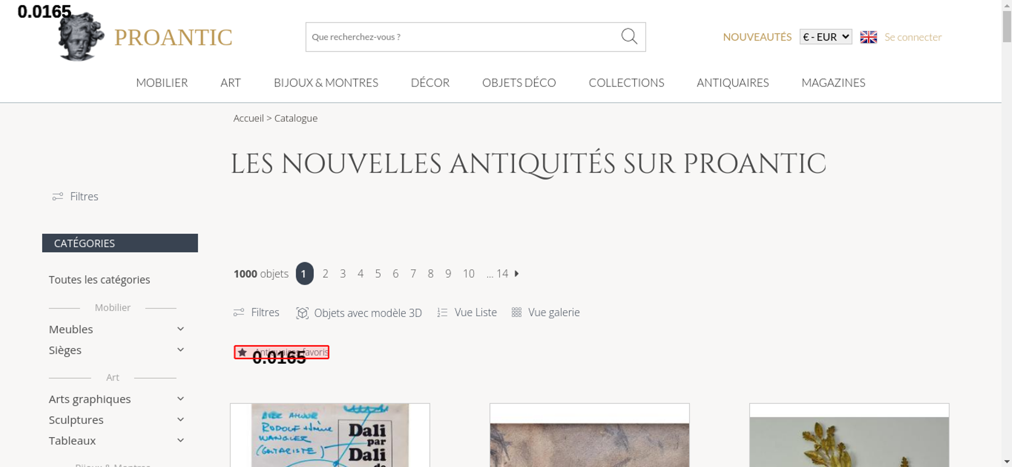This screenshot has width=1012, height=467.
Task: Open the EUR currency dropdown
Action: point(826,37)
